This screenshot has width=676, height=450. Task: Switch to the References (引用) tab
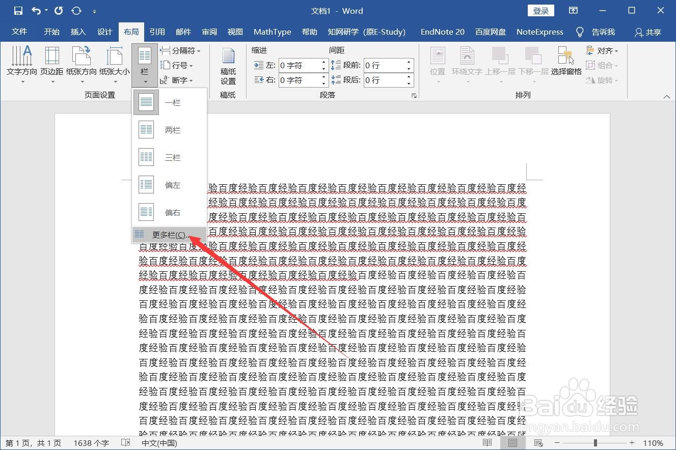coord(157,32)
